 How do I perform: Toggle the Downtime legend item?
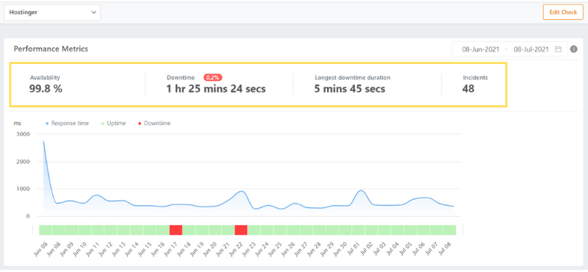[154, 123]
